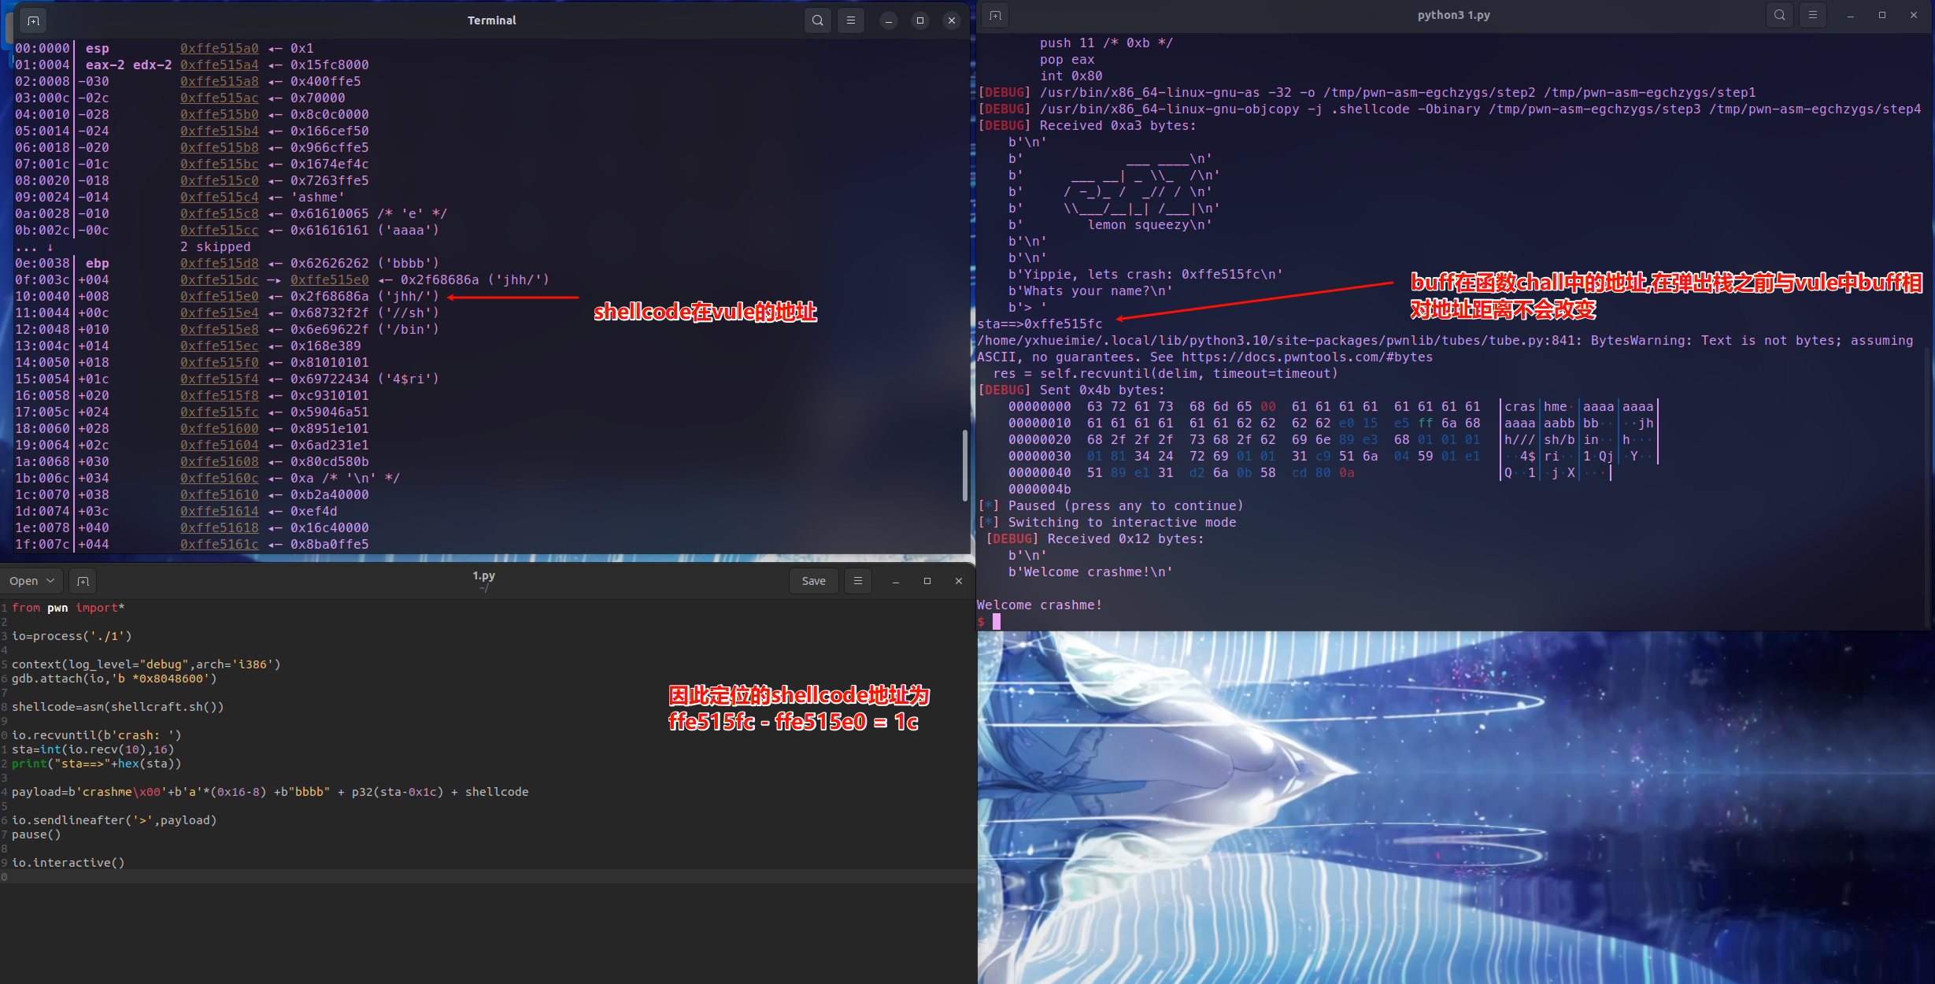Screen dimensions: 1935x984
Task: Maximize the text editor window
Action: tap(927, 581)
